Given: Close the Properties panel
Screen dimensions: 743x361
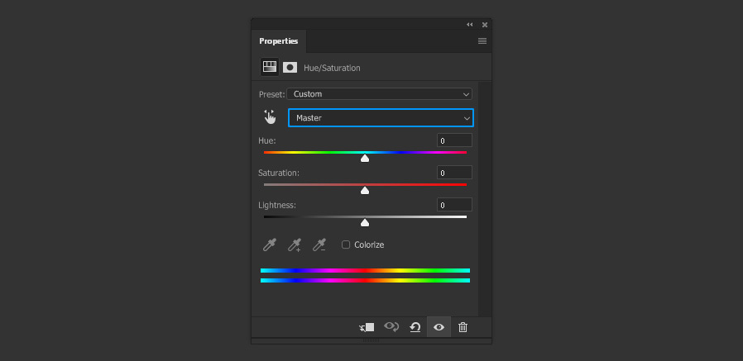Looking at the screenshot, I should tap(485, 25).
